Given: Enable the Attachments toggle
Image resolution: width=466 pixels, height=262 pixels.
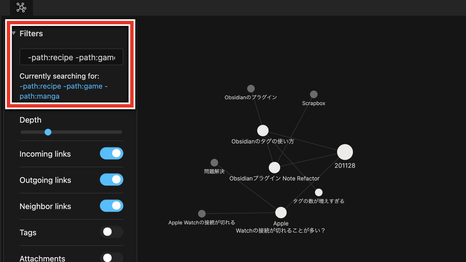Looking at the screenshot, I should click(111, 258).
